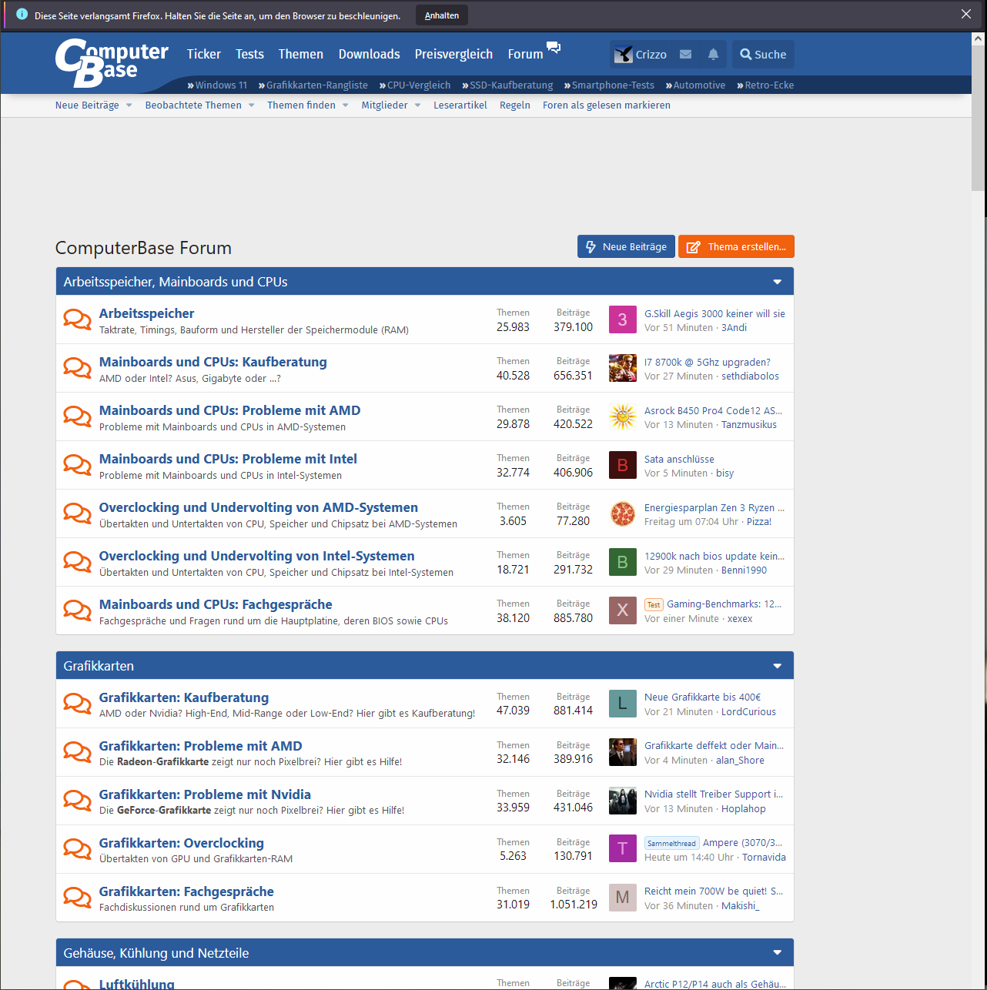987x990 pixels.
Task: Open the Tests menu
Action: (x=249, y=54)
